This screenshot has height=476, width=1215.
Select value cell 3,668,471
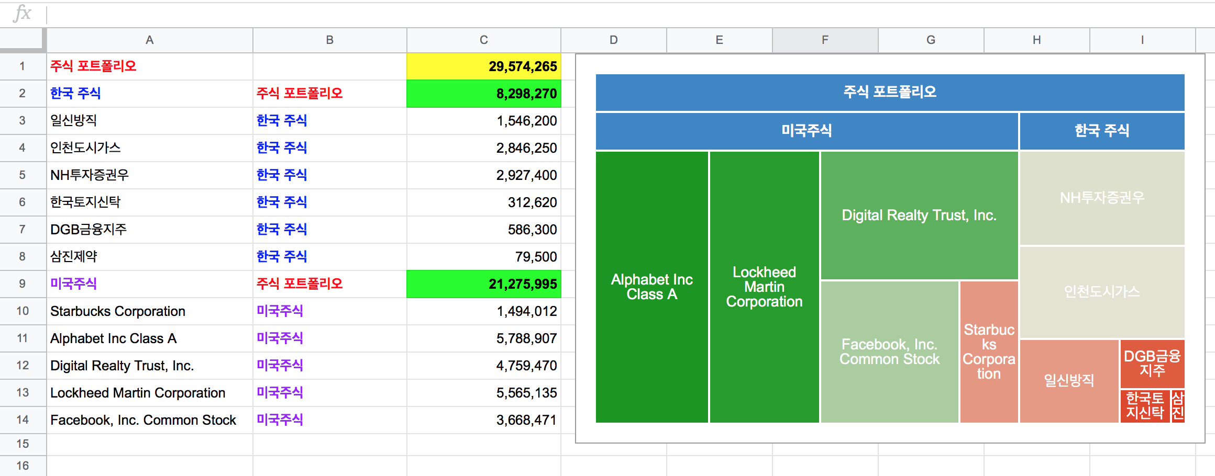(x=484, y=420)
